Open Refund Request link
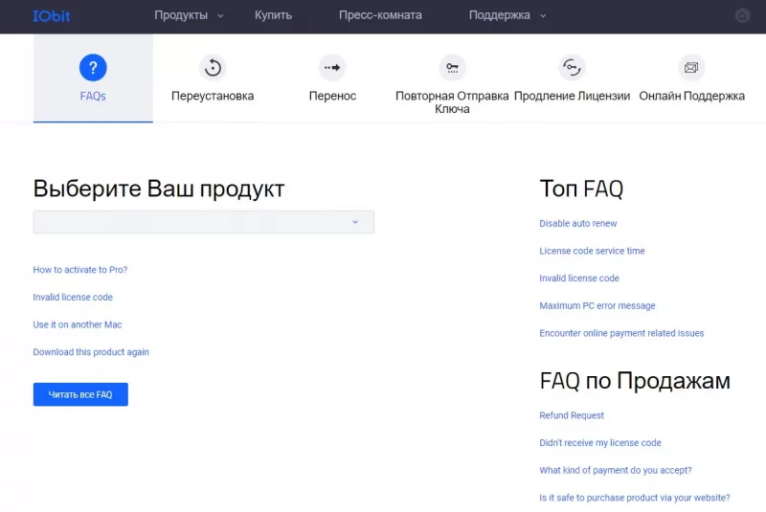 pos(572,415)
